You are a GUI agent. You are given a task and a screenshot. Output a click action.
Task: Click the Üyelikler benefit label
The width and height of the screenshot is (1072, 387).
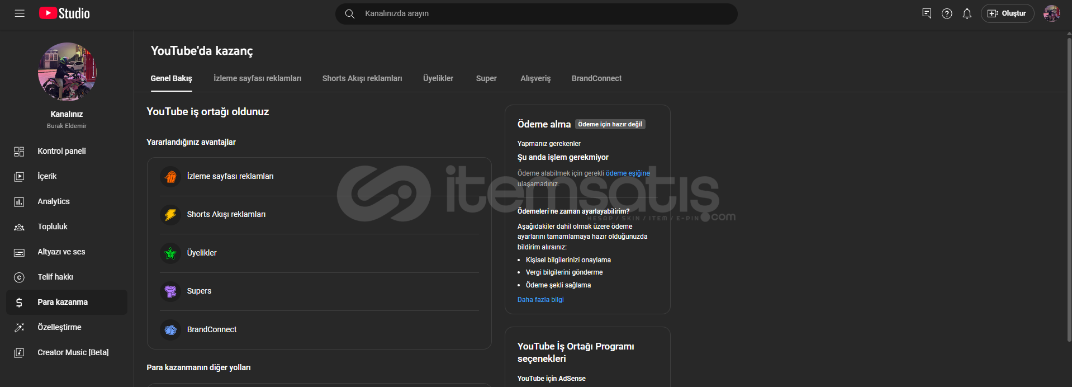[x=202, y=253]
